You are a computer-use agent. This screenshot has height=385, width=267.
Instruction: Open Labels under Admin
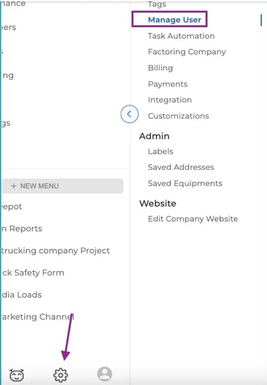click(x=161, y=151)
